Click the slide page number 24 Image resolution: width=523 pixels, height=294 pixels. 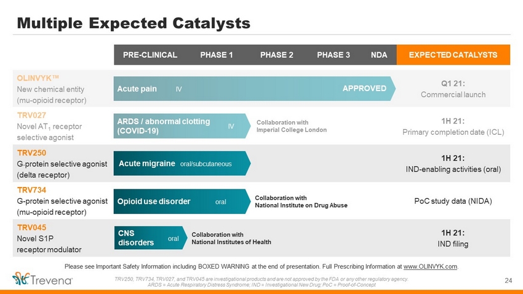(x=508, y=280)
